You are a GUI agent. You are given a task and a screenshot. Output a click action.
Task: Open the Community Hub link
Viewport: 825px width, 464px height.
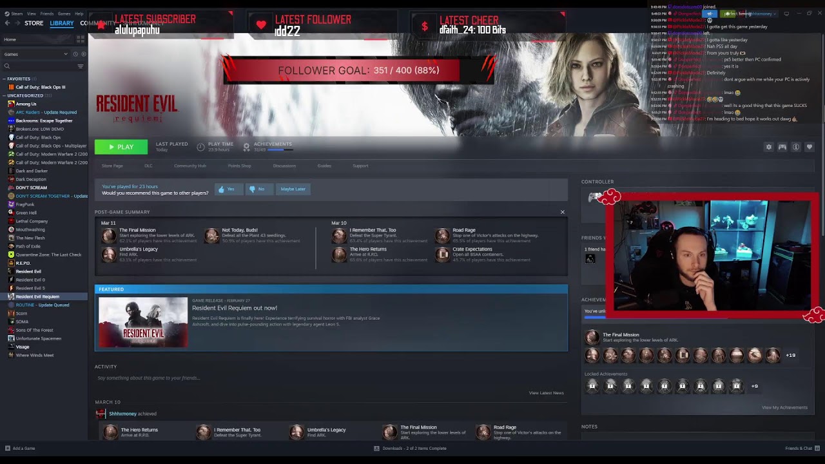[190, 166]
